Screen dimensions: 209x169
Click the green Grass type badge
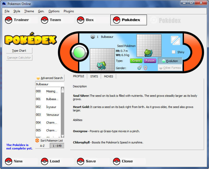click(x=136, y=61)
